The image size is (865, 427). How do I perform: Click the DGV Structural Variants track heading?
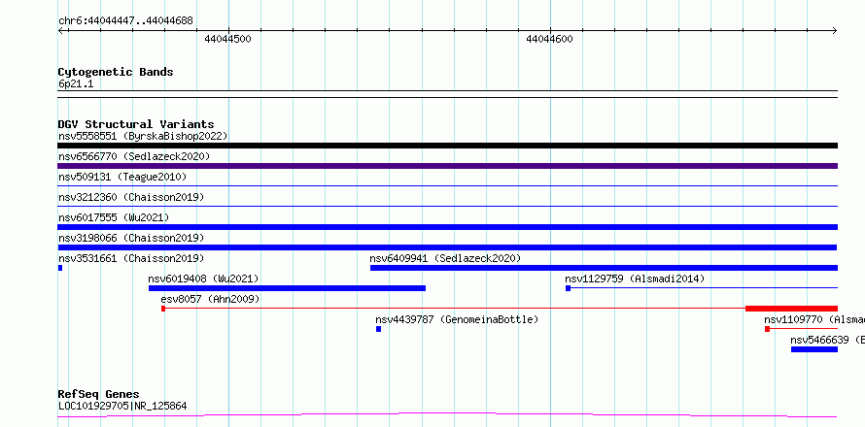136,124
